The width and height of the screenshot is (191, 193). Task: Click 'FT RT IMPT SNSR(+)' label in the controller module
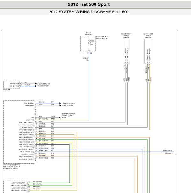[27, 123]
